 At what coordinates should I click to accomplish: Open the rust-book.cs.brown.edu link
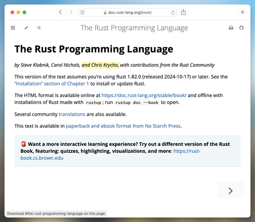click(42, 158)
